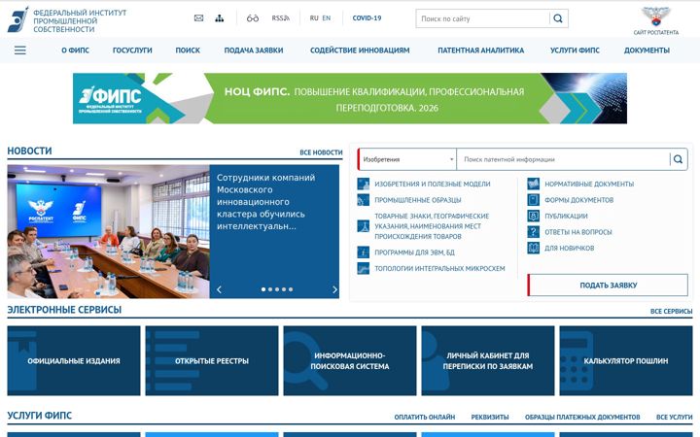Select third news slider dot
The image size is (700, 437).
(x=277, y=289)
